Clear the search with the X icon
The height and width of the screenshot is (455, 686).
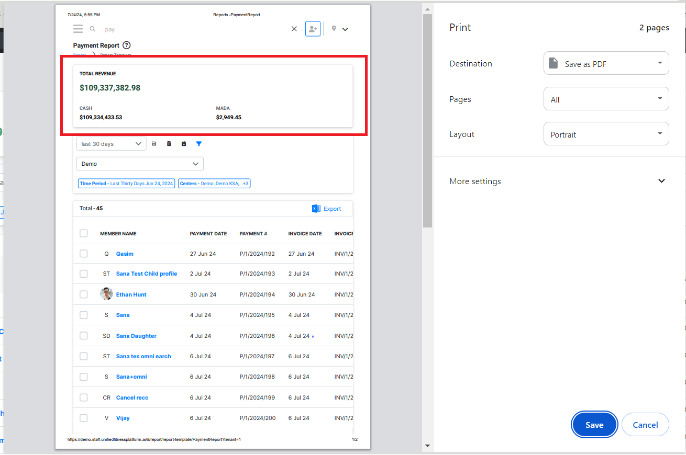pyautogui.click(x=294, y=29)
